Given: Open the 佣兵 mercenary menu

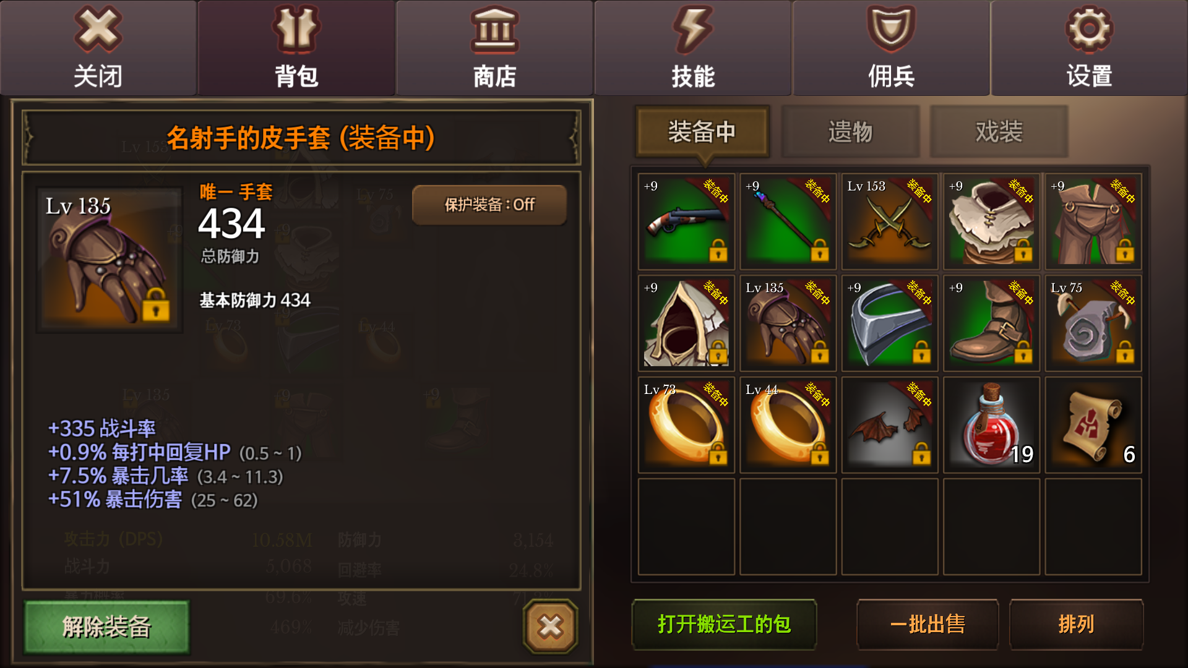Looking at the screenshot, I should coord(891,48).
